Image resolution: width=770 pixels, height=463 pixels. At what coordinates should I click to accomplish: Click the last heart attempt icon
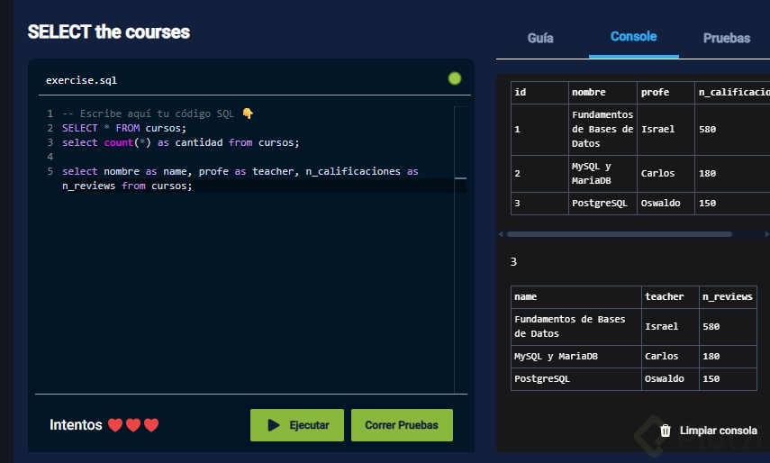(x=151, y=425)
